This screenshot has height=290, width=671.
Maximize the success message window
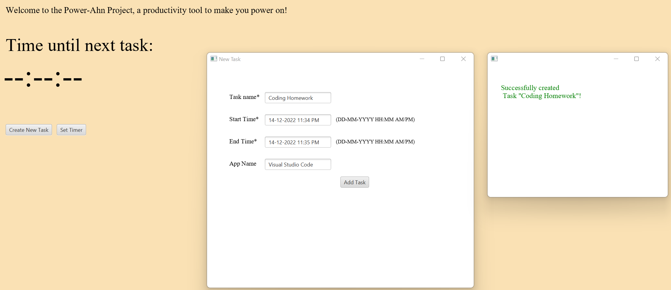click(x=636, y=59)
